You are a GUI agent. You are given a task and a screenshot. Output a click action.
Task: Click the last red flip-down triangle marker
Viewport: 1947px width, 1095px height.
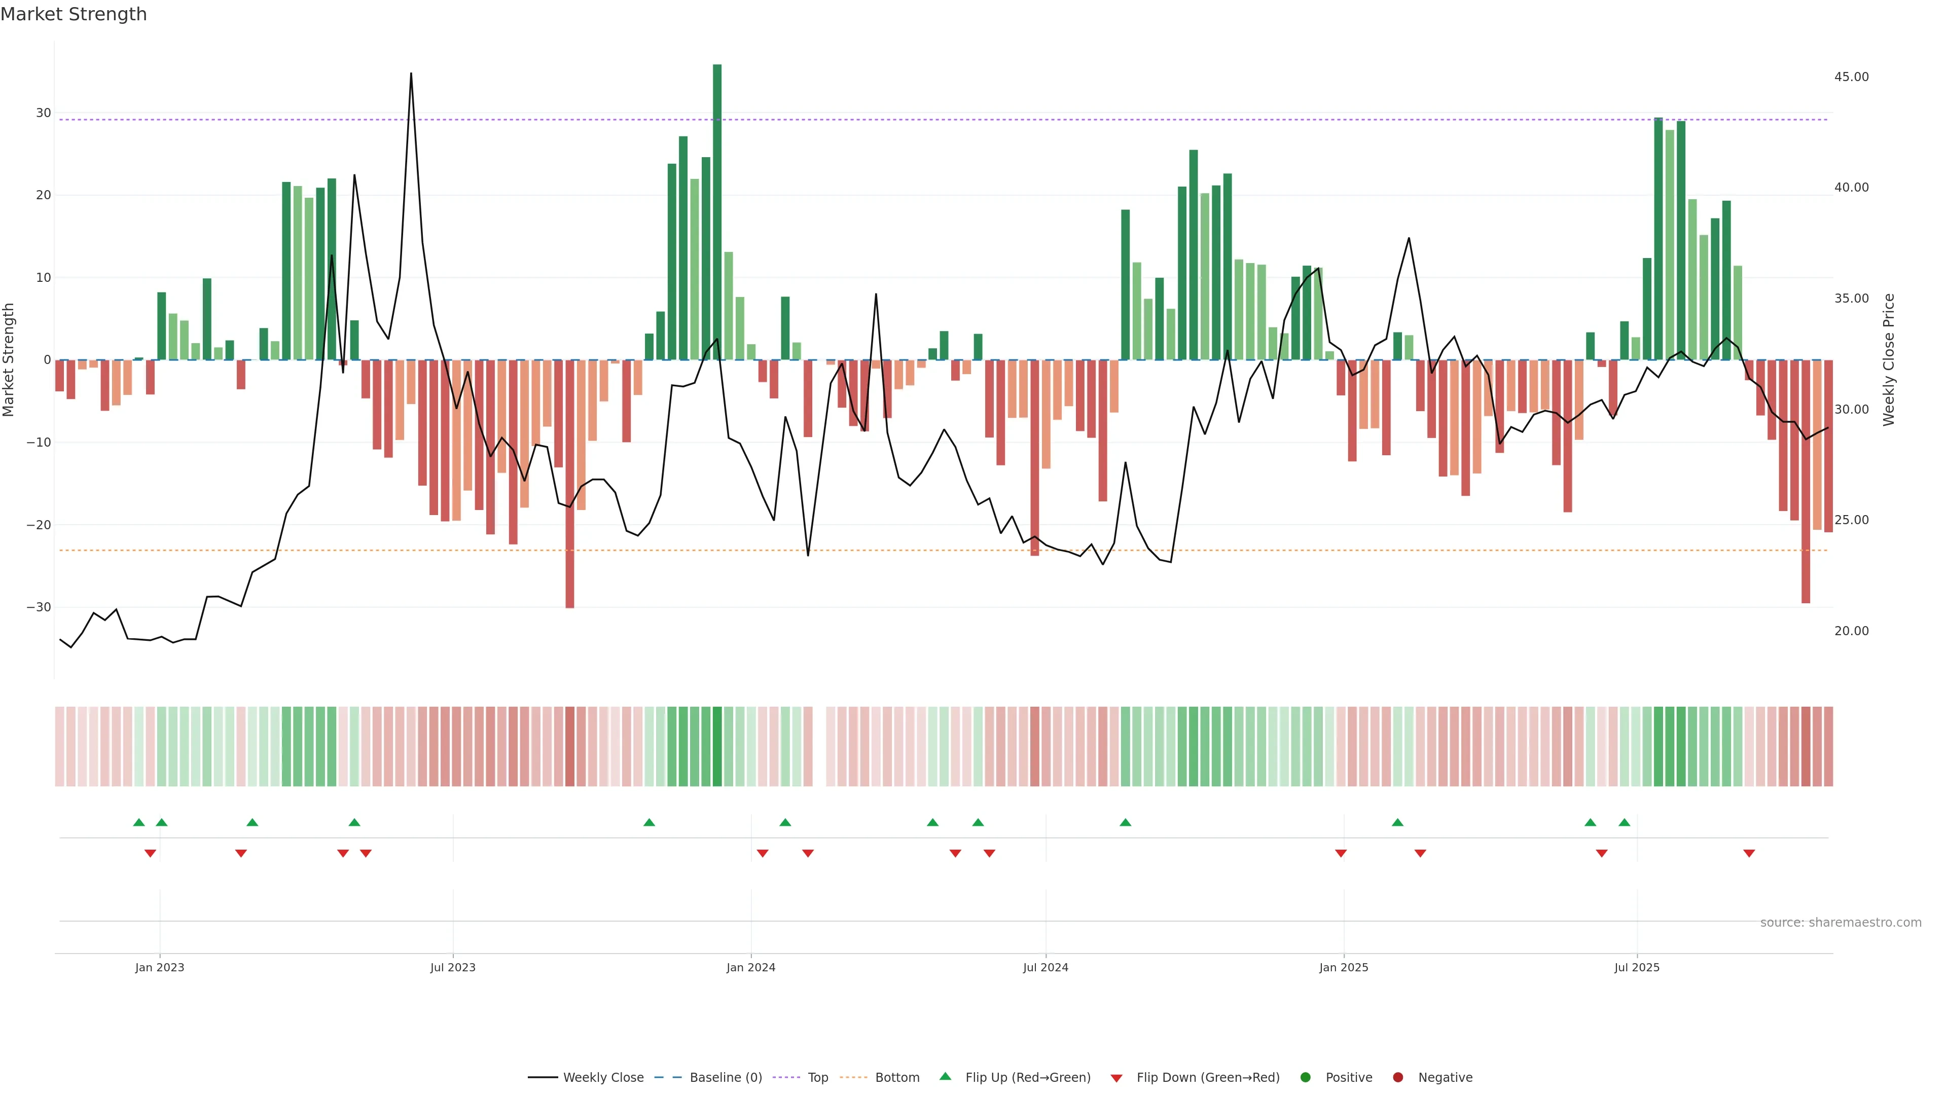point(1749,853)
